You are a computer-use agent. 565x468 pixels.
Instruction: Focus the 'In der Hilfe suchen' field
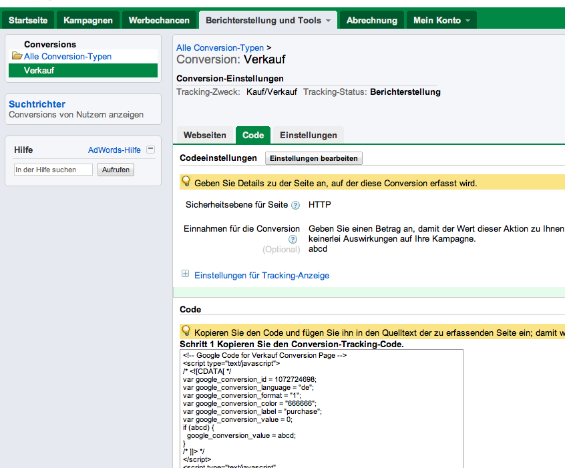53,170
